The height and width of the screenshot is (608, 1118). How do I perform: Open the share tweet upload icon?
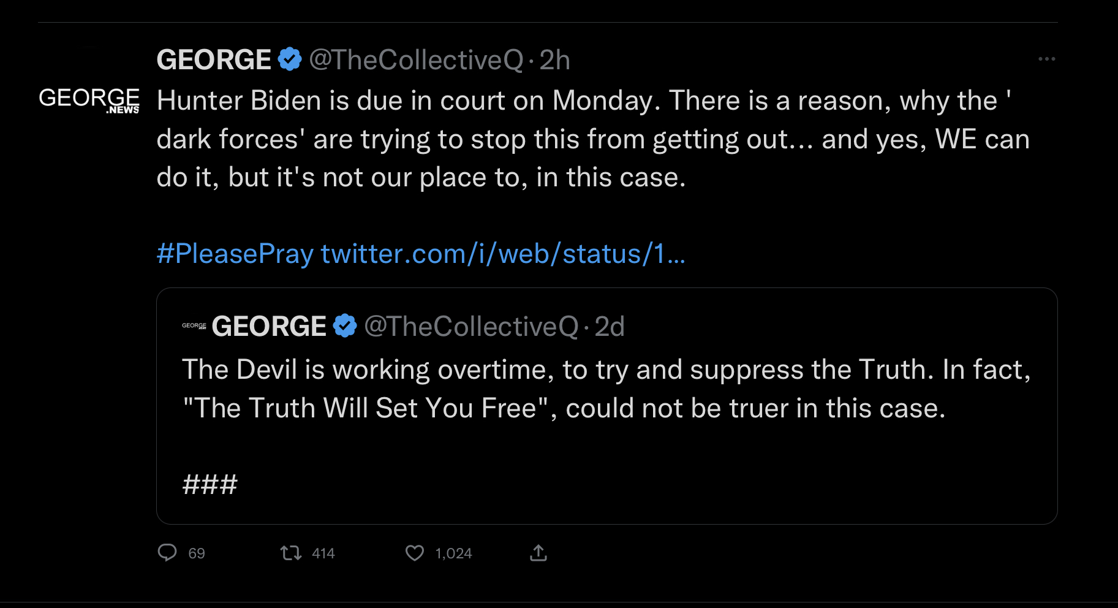[538, 553]
